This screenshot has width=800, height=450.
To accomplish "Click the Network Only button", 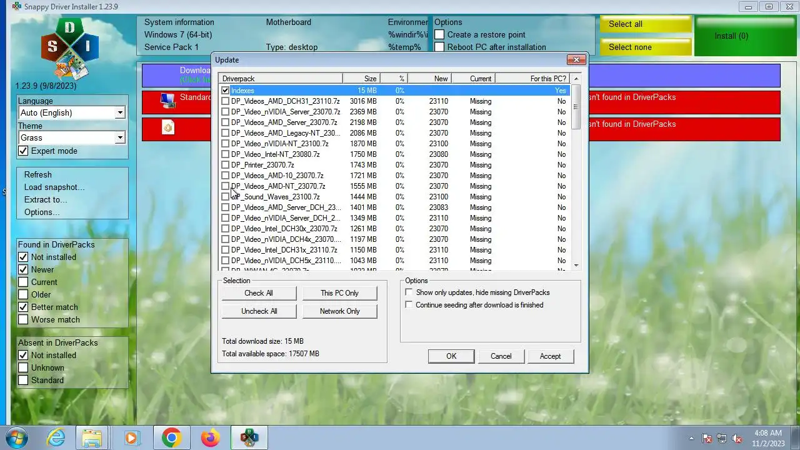I will [x=340, y=311].
